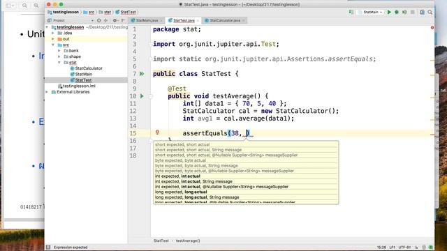Switch to StatMain.java tab
The width and height of the screenshot is (447, 251).
[x=147, y=20]
